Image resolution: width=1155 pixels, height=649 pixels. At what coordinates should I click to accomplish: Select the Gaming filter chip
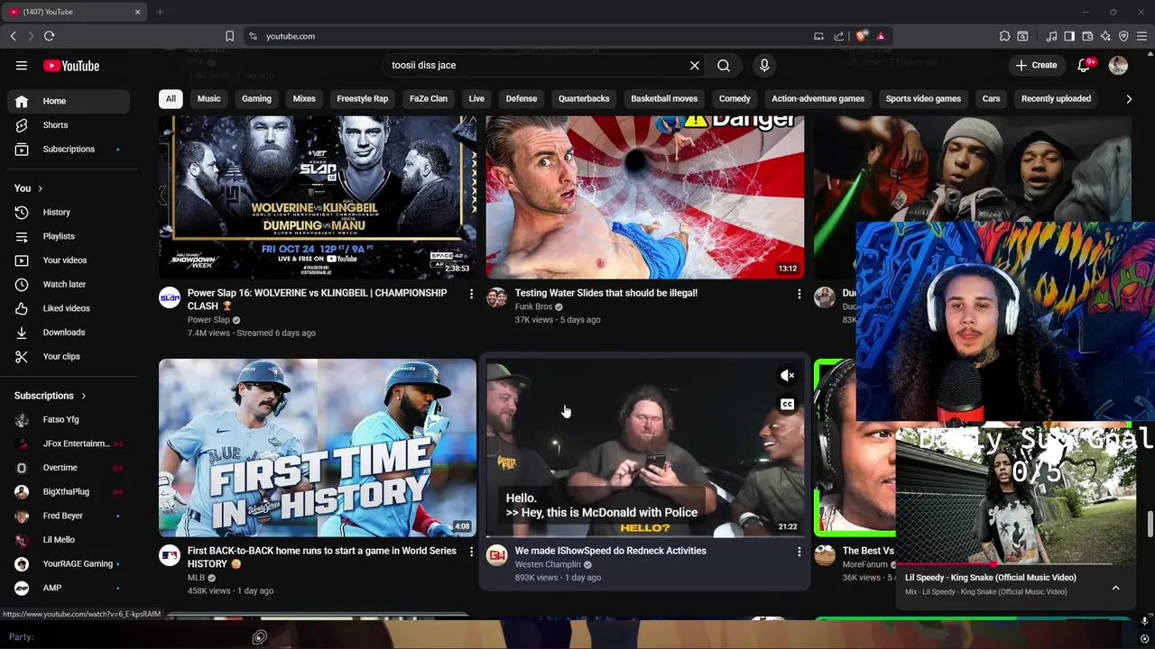tap(256, 98)
